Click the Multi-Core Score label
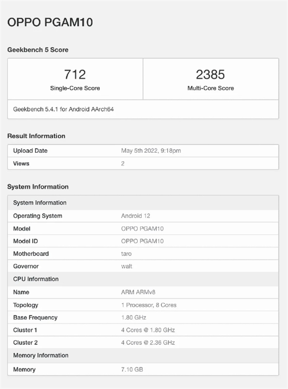 (x=210, y=88)
